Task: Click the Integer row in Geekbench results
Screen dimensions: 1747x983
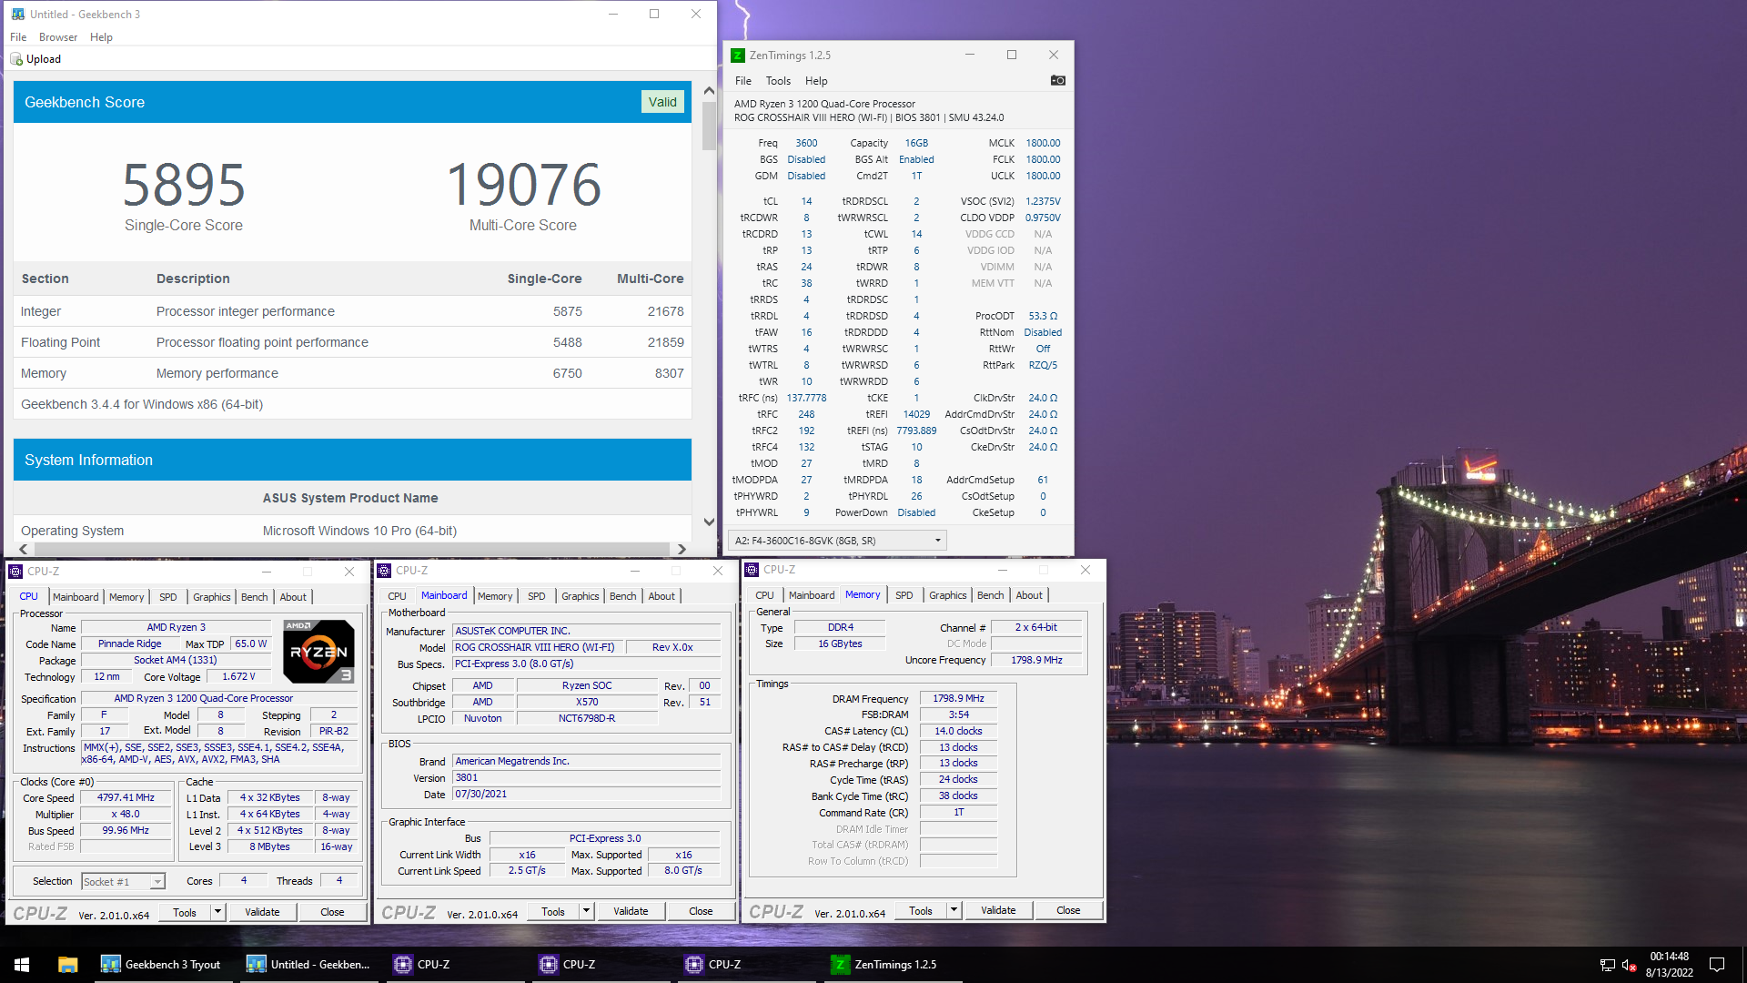Action: [352, 311]
